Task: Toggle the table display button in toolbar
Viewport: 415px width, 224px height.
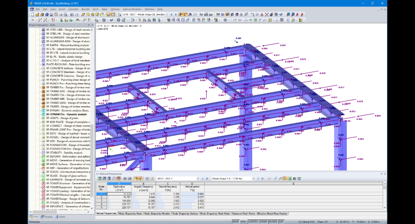Action: click(x=113, y=14)
